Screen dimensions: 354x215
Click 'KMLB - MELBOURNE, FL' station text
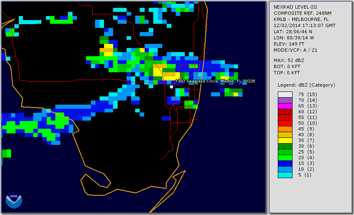pos(301,19)
